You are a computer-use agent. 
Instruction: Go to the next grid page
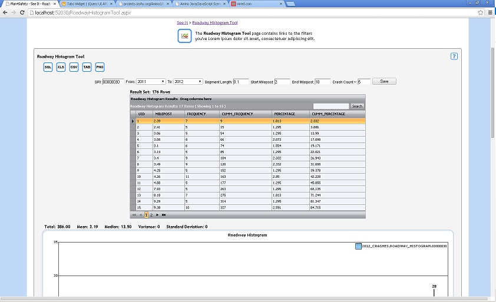[157, 215]
